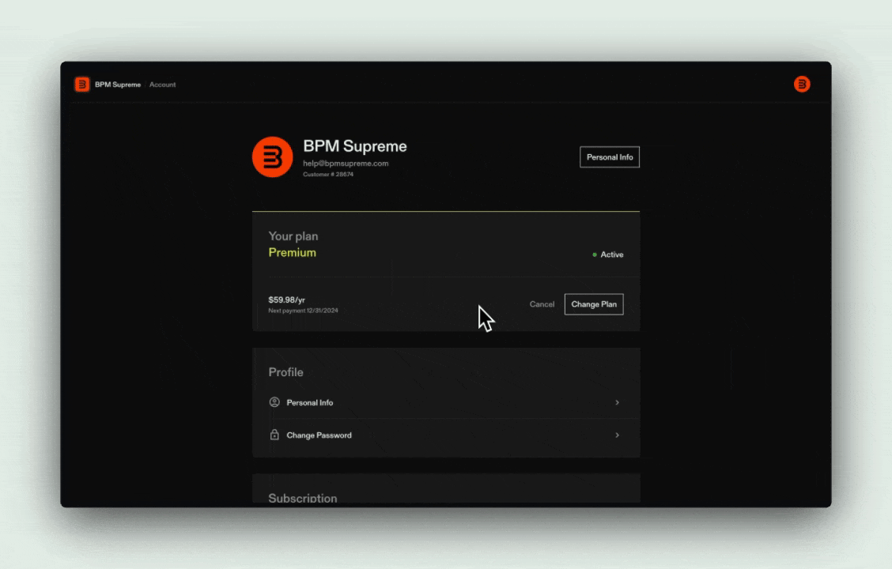The image size is (892, 569).
Task: Expand the Personal Info row chevron
Action: [618, 402]
